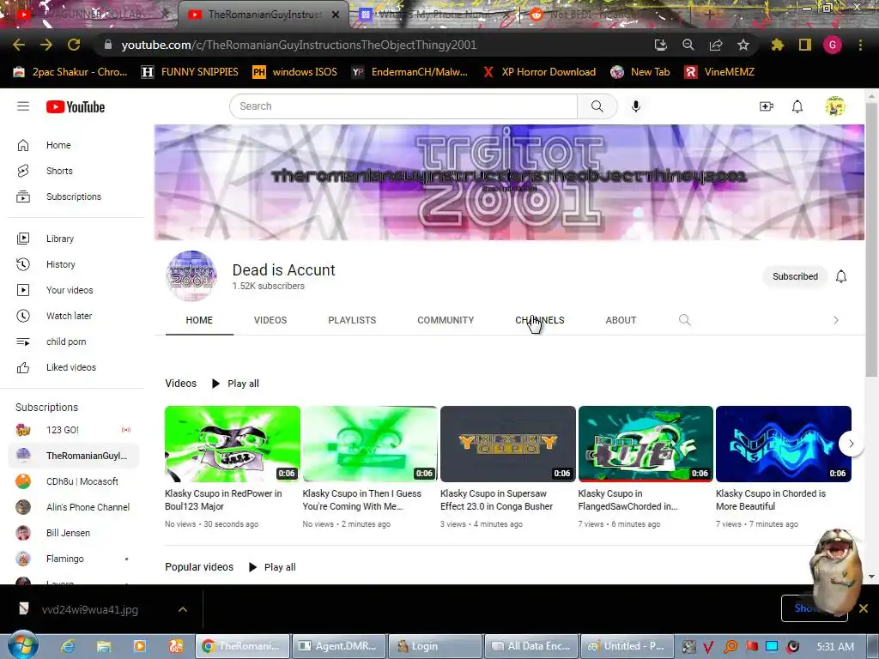The width and height of the screenshot is (879, 659).
Task: Open windows ISOS bookmark
Action: point(295,72)
